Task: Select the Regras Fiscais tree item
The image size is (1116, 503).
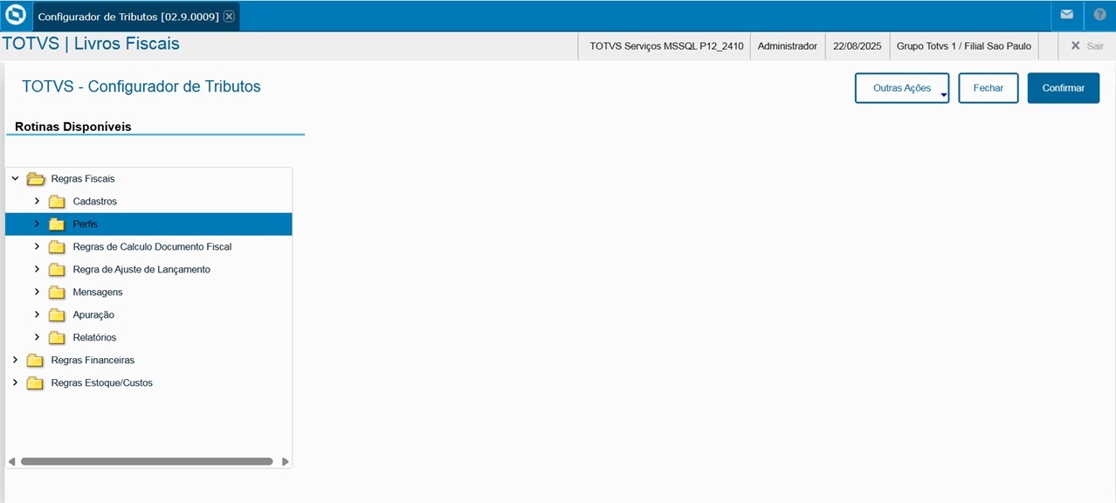Action: point(83,179)
